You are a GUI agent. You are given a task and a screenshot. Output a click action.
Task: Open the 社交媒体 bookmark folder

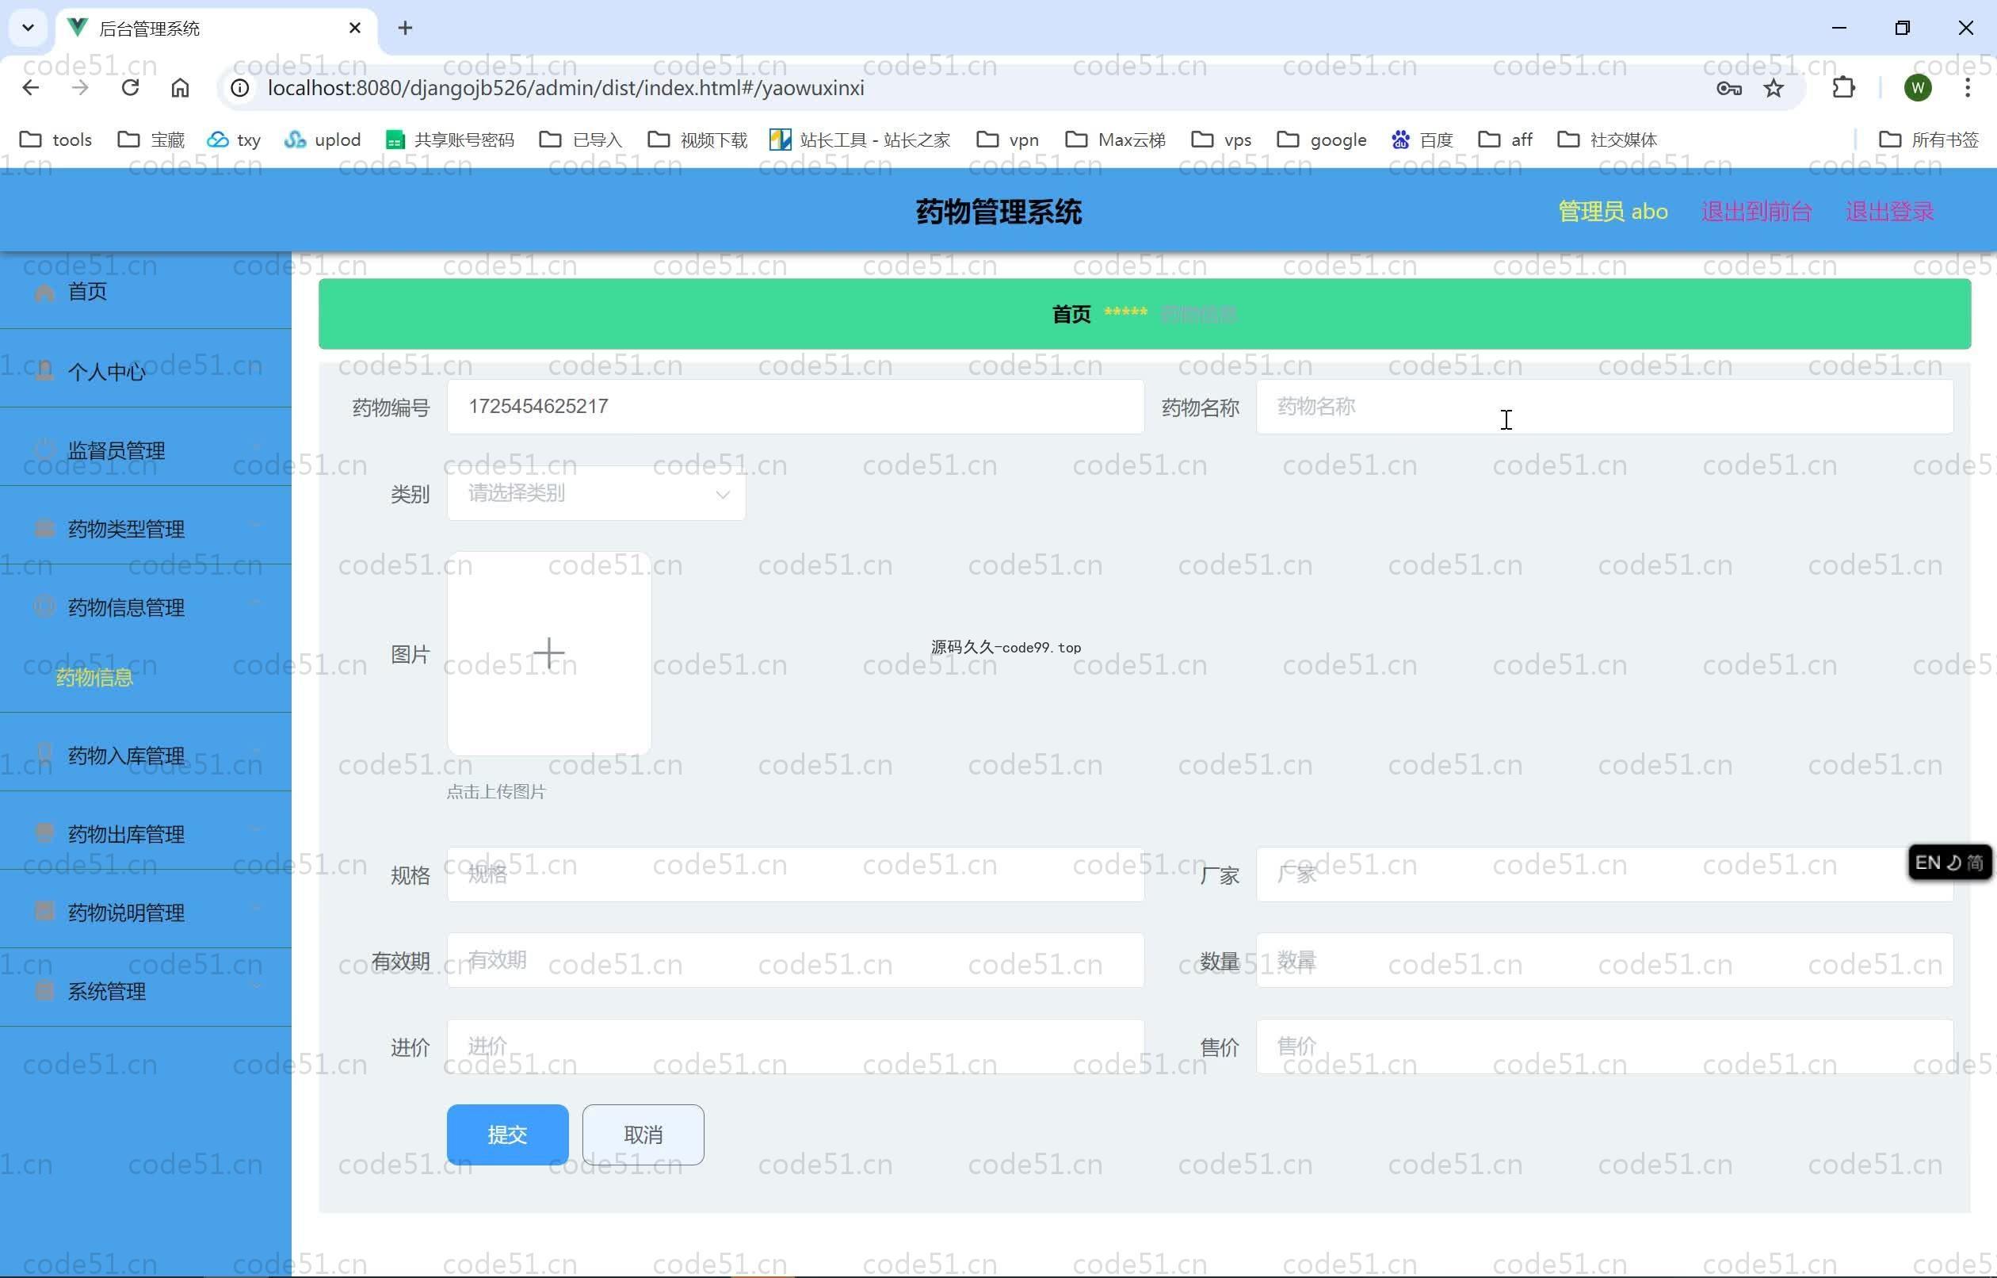(1606, 140)
